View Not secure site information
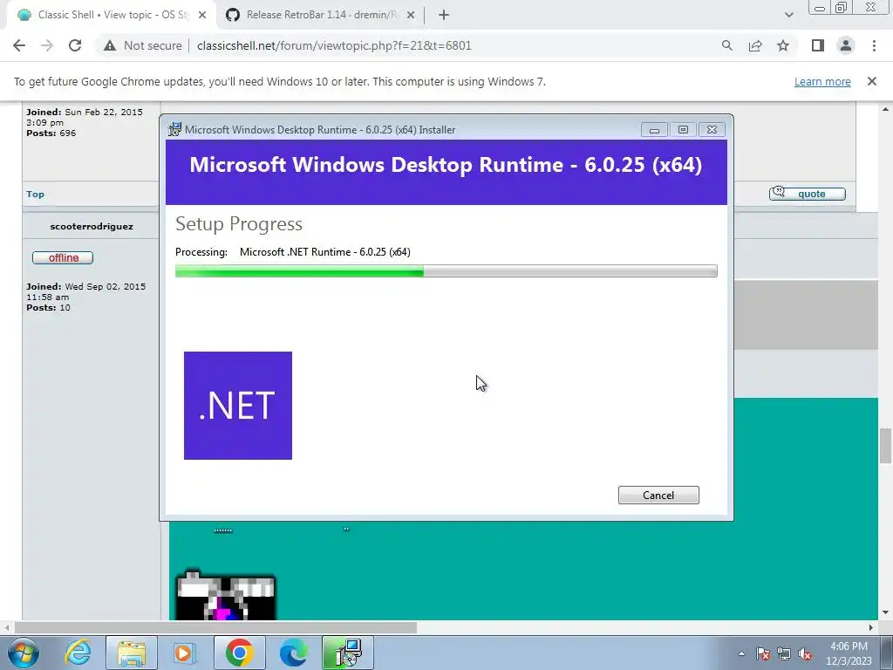The width and height of the screenshot is (893, 670). coord(143,45)
